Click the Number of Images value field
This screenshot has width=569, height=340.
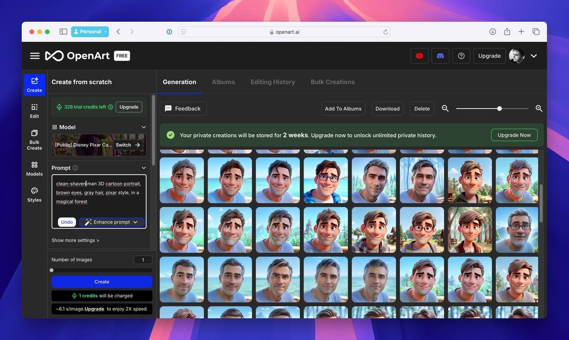click(x=143, y=260)
